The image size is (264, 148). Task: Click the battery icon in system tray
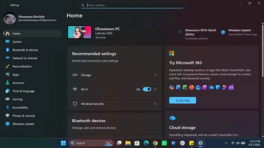[x=243, y=143]
